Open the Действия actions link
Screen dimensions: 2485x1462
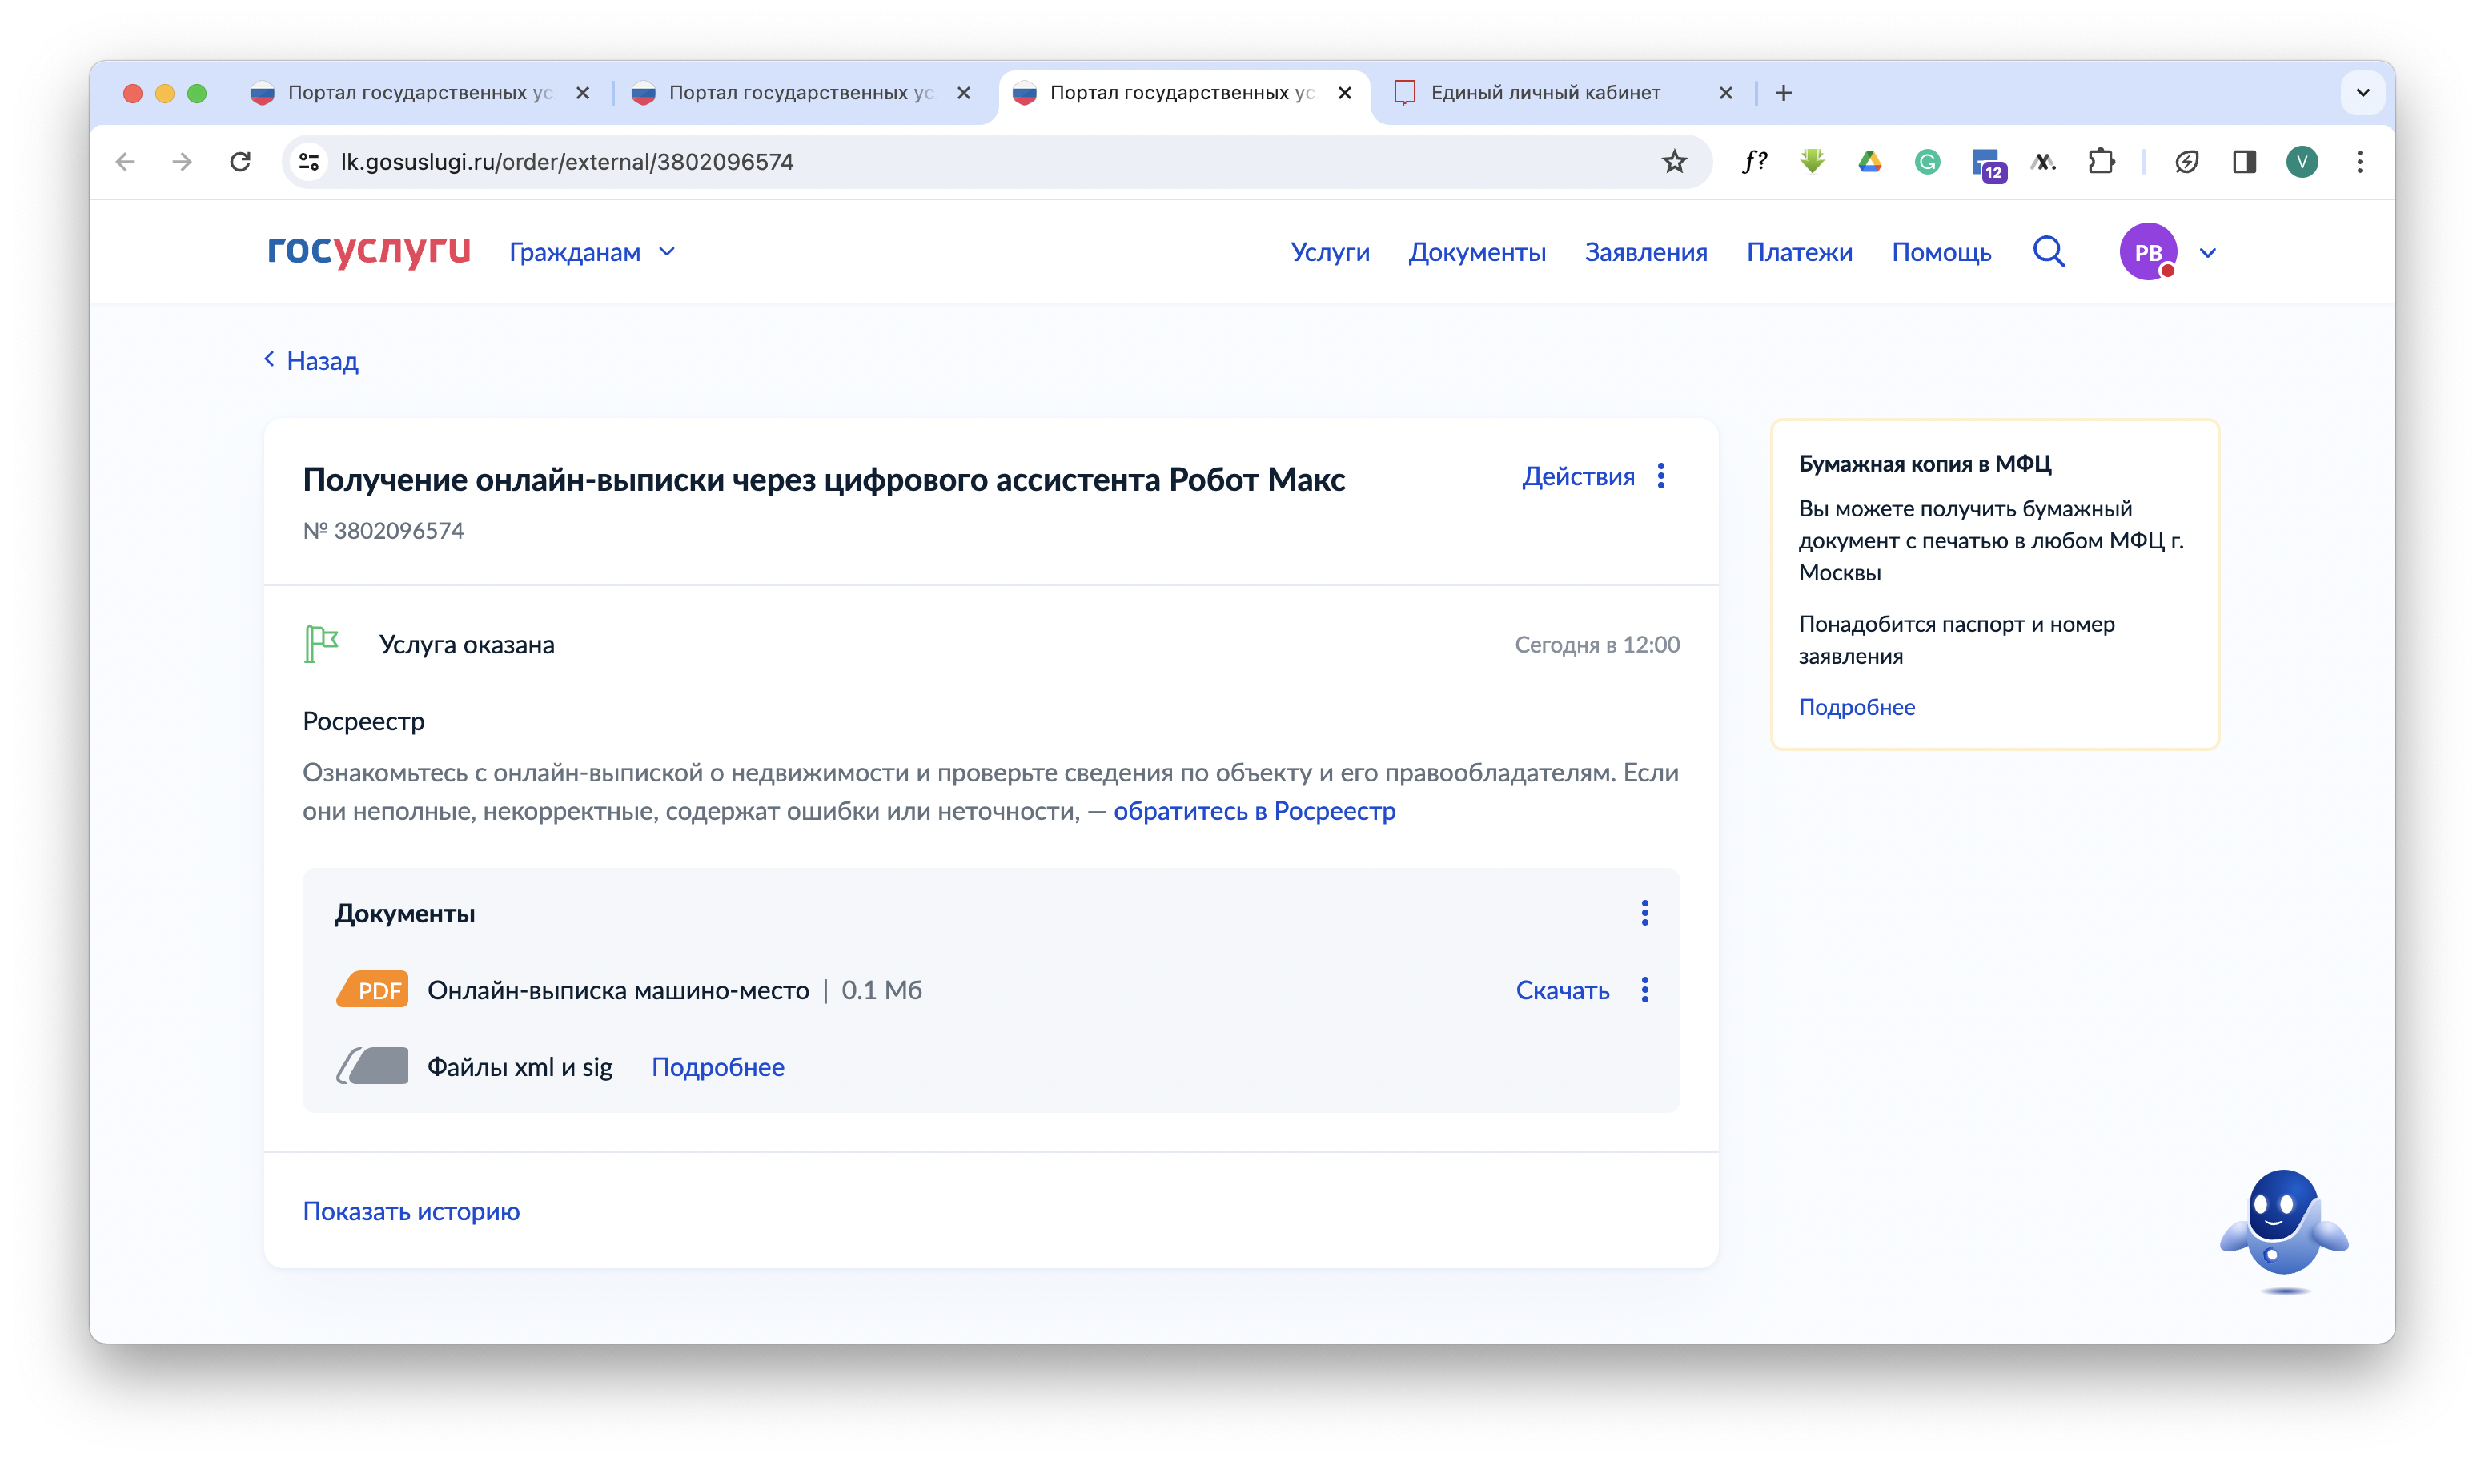click(x=1578, y=476)
